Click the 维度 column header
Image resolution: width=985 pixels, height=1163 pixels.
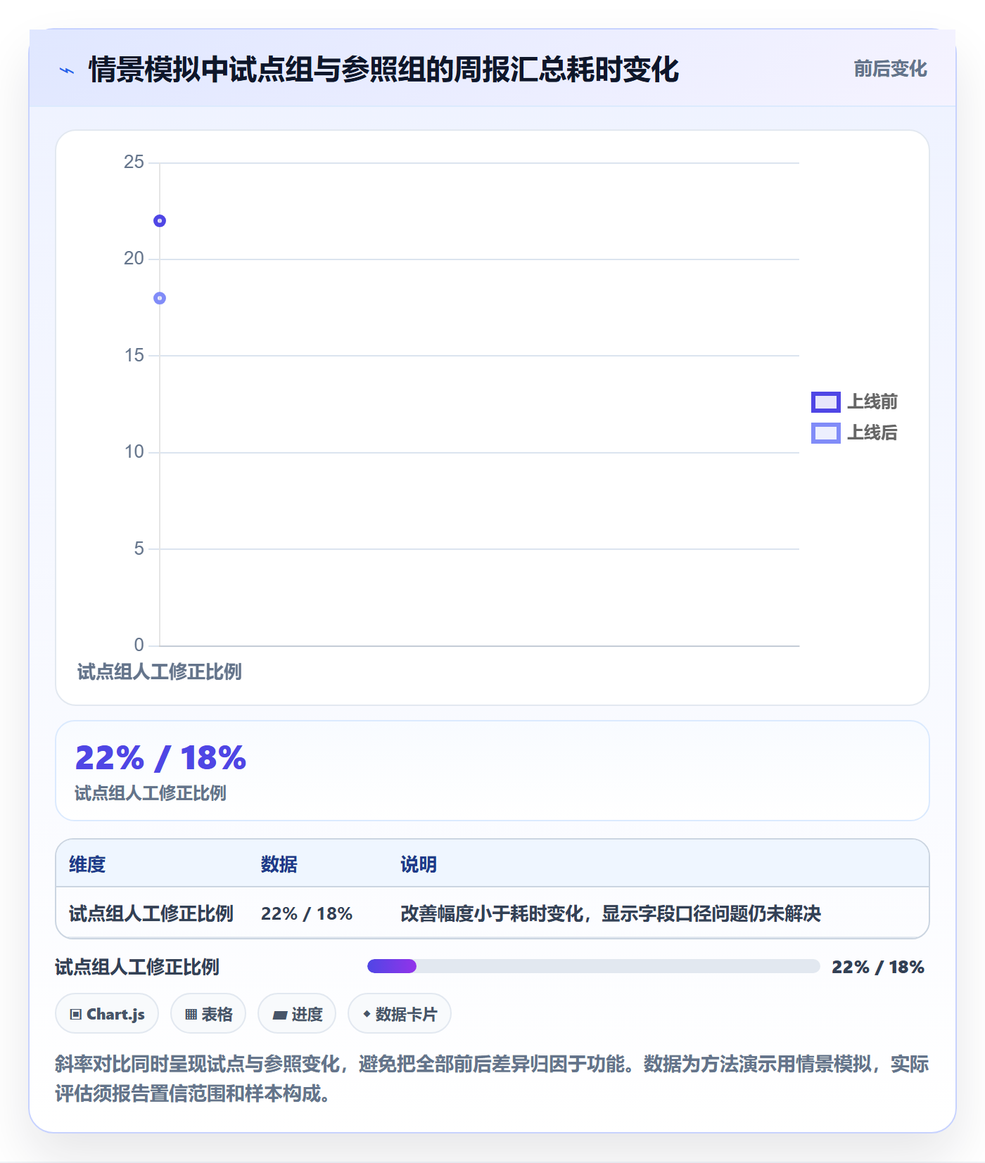pos(87,864)
